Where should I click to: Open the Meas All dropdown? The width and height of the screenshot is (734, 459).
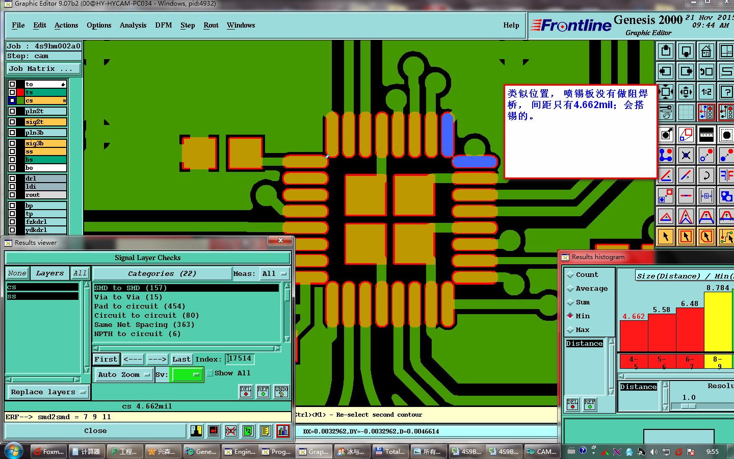(274, 274)
